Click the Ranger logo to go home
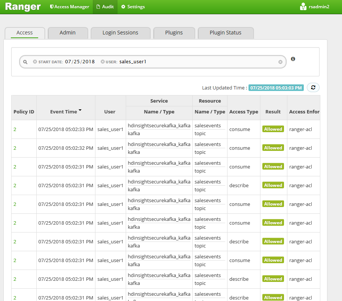The height and width of the screenshot is (301, 342). pos(22,6)
